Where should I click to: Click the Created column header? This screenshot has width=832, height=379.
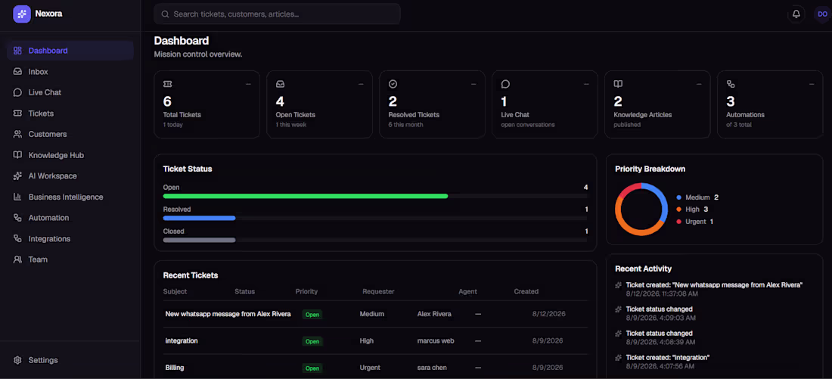(x=526, y=291)
